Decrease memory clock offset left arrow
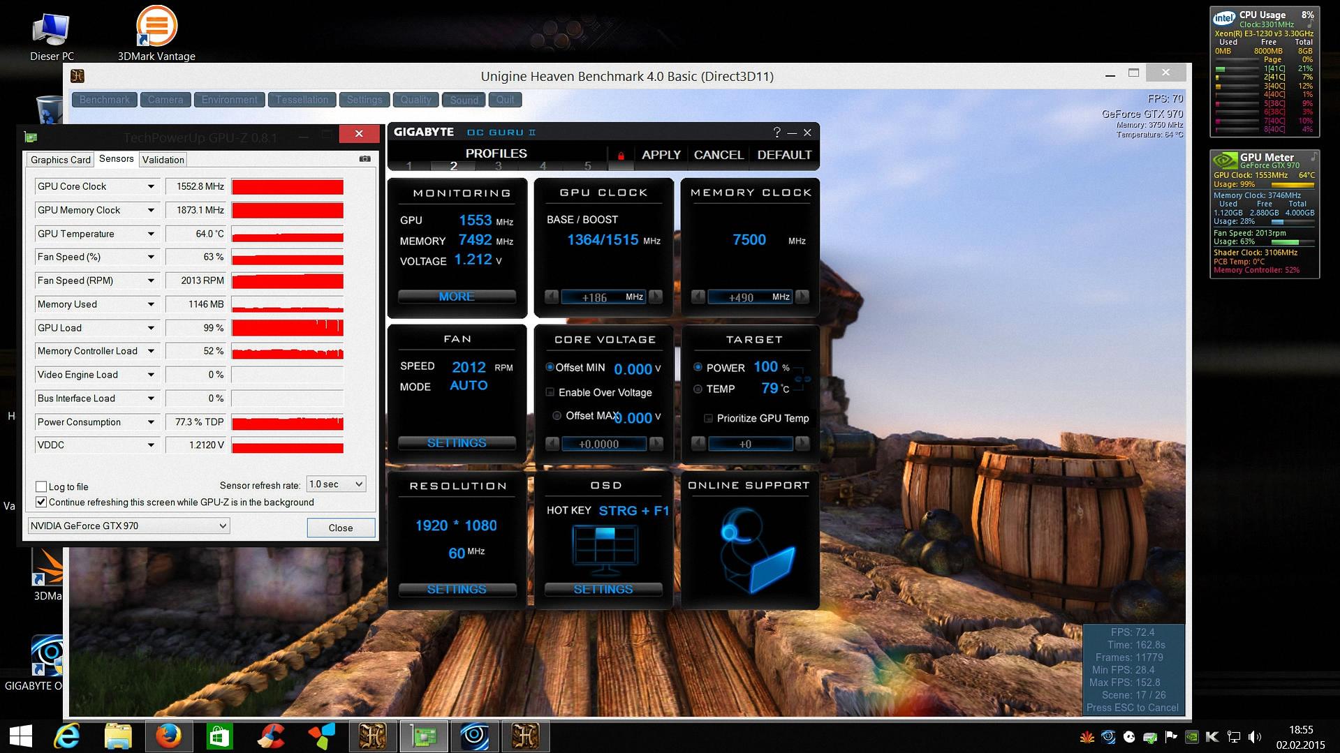This screenshot has height=753, width=1340. 698,297
